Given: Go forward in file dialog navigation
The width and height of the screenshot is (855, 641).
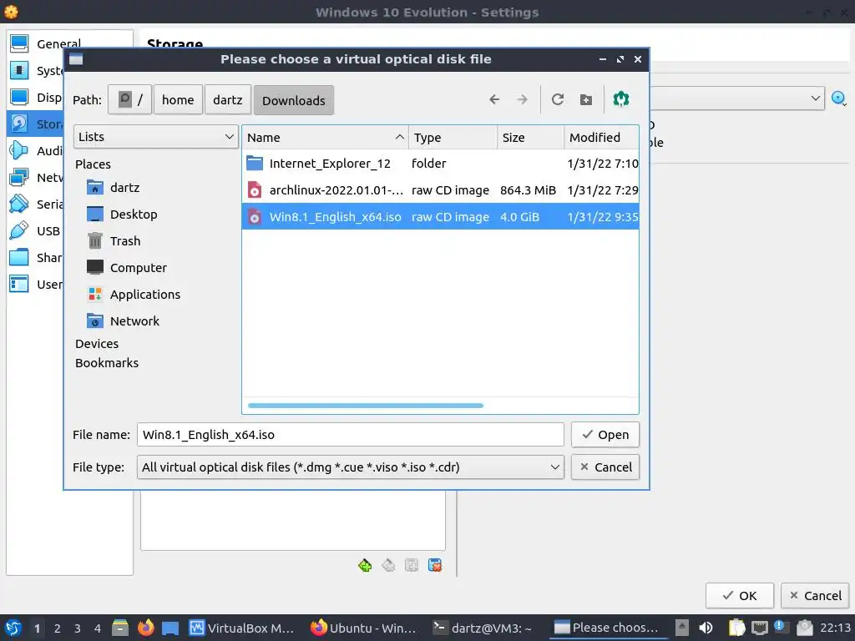Looking at the screenshot, I should tap(522, 100).
